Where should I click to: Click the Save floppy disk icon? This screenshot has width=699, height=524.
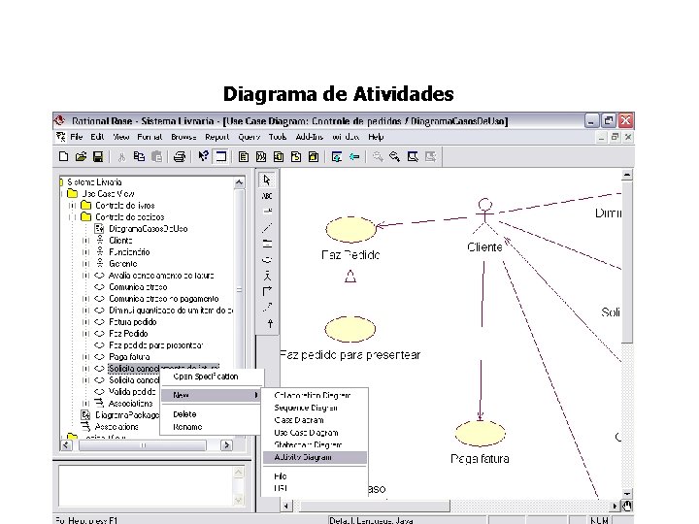[x=98, y=156]
